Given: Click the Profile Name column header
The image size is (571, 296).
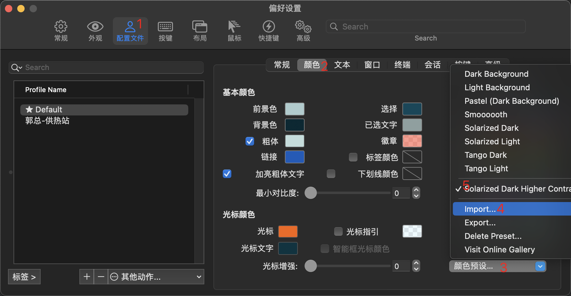Looking at the screenshot, I should (x=101, y=90).
